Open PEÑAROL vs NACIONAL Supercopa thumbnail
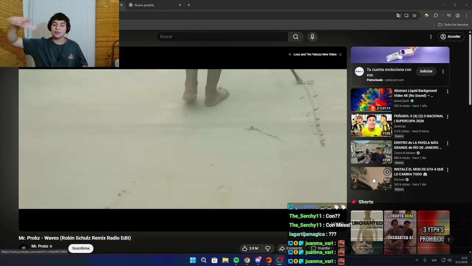The height and width of the screenshot is (266, 472). 371,126
